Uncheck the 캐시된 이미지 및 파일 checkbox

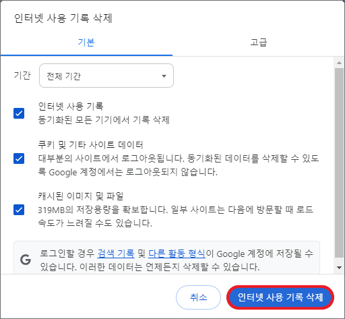coord(19,210)
